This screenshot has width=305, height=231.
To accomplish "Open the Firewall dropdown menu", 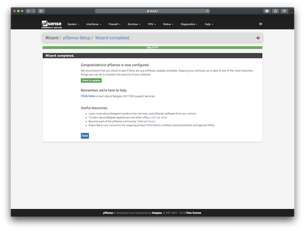I will click(114, 24).
